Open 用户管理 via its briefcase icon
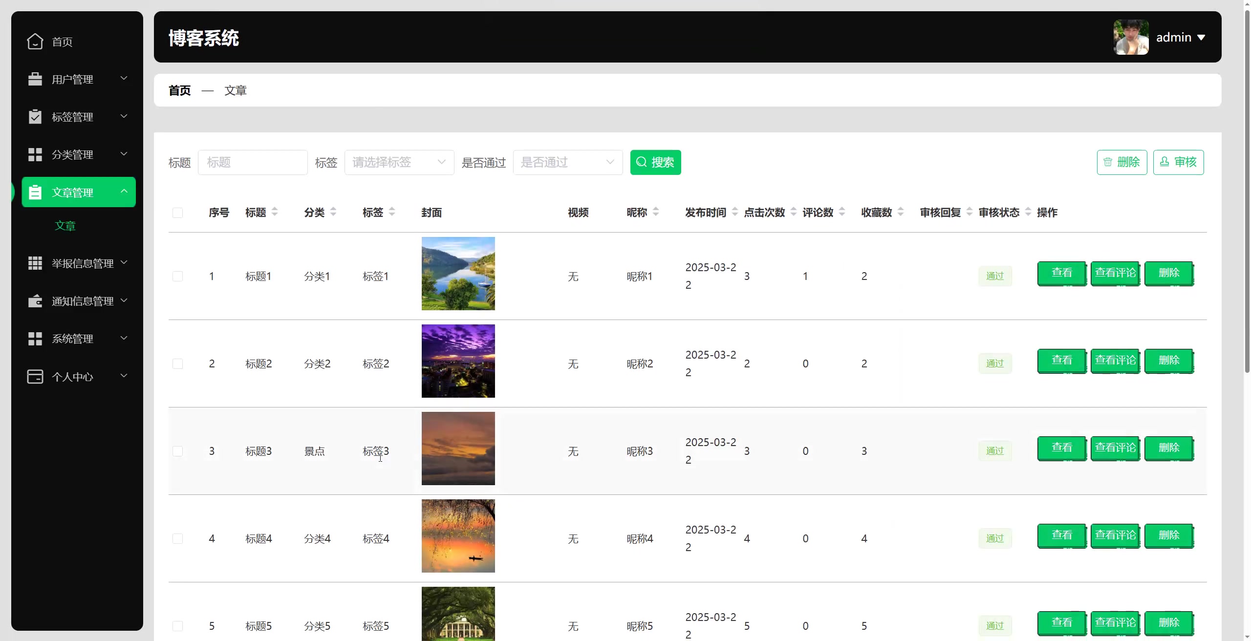 (x=35, y=79)
